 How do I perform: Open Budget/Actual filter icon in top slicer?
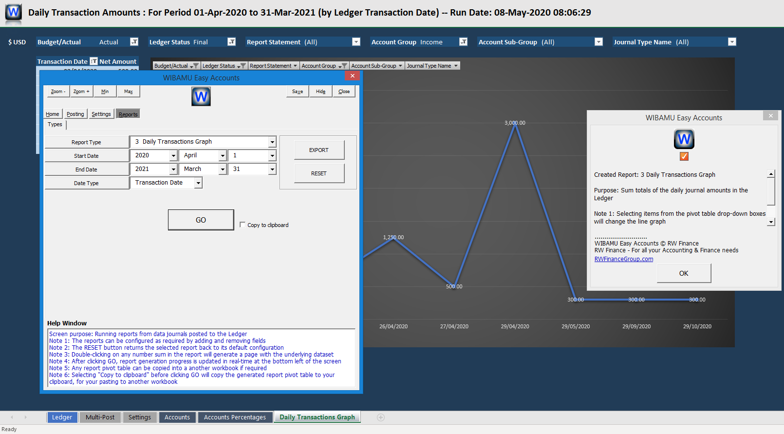(134, 42)
